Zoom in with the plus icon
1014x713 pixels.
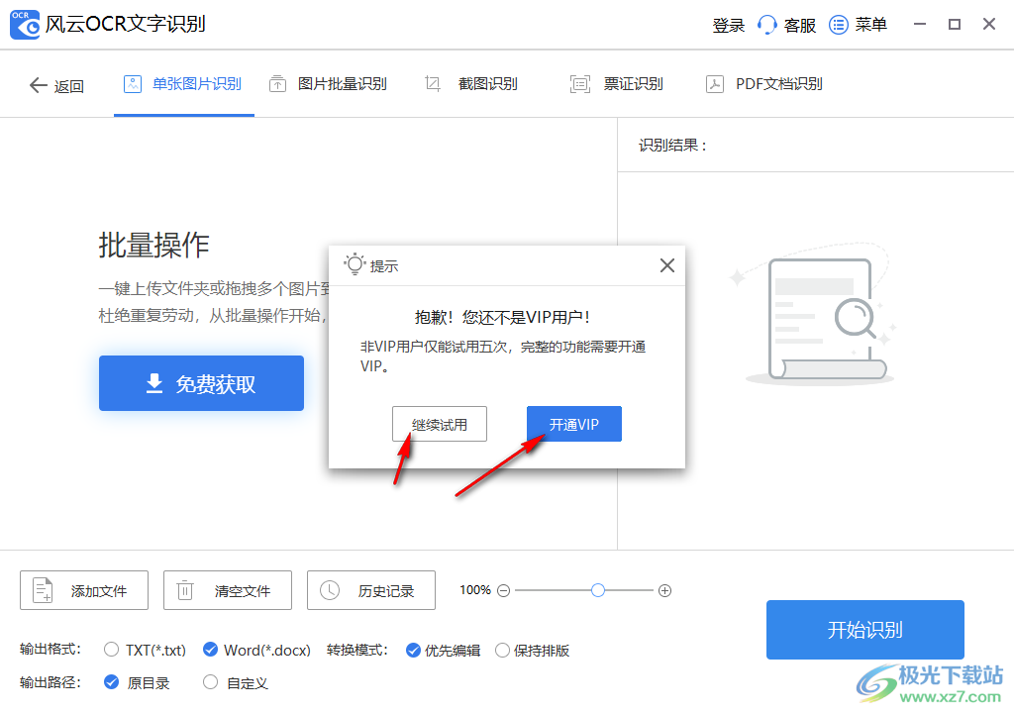click(664, 591)
